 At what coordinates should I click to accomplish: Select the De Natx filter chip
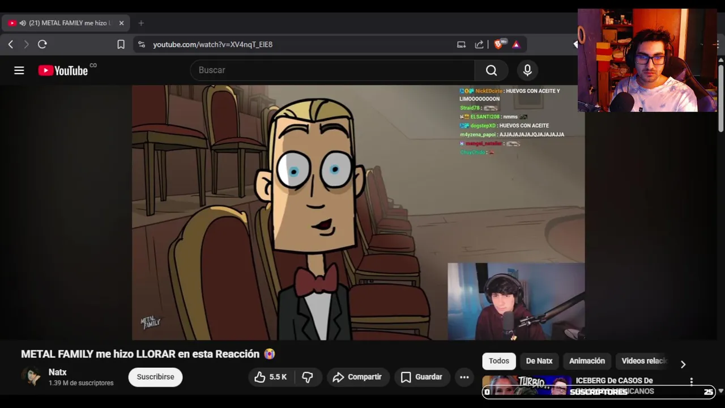(x=539, y=361)
